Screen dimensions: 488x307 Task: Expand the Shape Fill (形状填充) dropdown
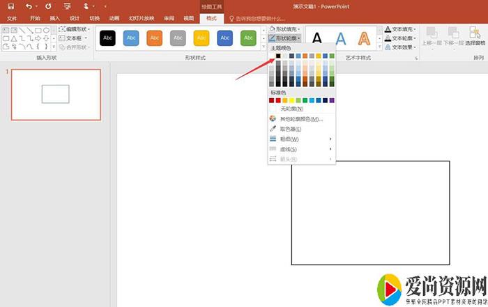(286, 29)
